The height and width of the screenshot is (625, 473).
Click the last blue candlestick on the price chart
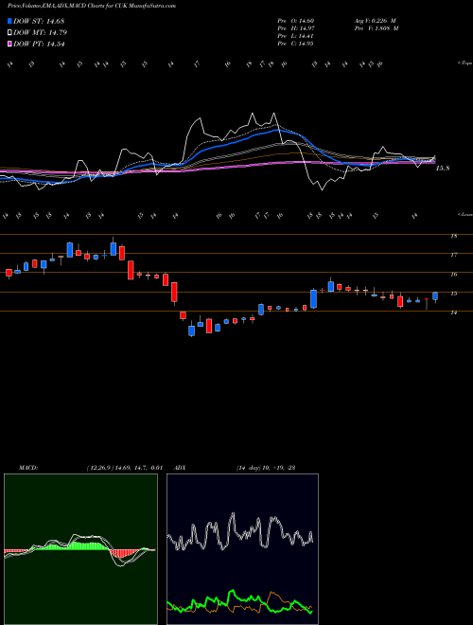pyautogui.click(x=435, y=296)
